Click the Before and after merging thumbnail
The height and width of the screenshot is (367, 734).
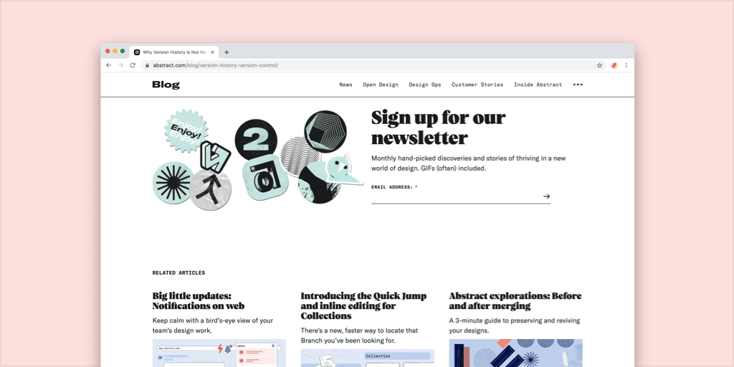[x=515, y=353]
